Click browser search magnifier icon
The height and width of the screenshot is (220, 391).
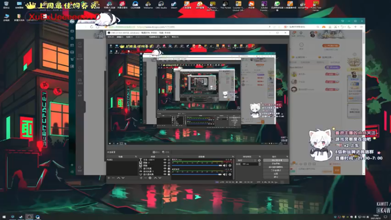318,27
